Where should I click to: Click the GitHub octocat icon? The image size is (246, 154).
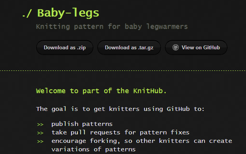coord(176,48)
